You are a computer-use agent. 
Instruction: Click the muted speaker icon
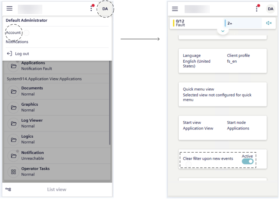(x=269, y=23)
